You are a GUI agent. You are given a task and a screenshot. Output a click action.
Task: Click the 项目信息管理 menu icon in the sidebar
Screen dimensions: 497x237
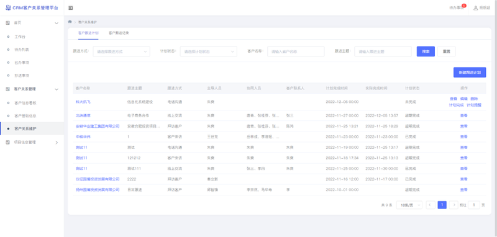8,143
